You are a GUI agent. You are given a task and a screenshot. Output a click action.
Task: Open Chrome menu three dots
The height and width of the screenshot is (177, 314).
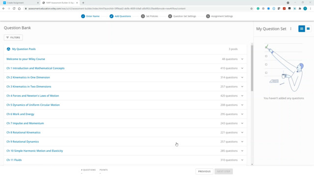coord(311,9)
